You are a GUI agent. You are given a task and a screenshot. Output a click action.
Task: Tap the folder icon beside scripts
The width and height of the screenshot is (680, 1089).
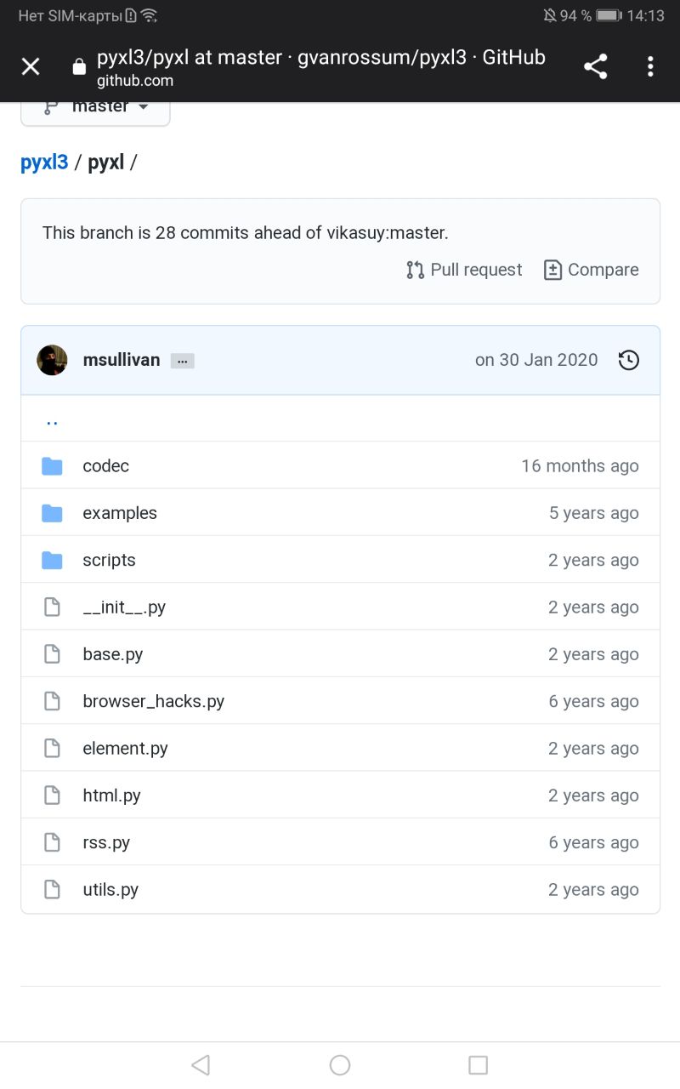pyautogui.click(x=52, y=560)
